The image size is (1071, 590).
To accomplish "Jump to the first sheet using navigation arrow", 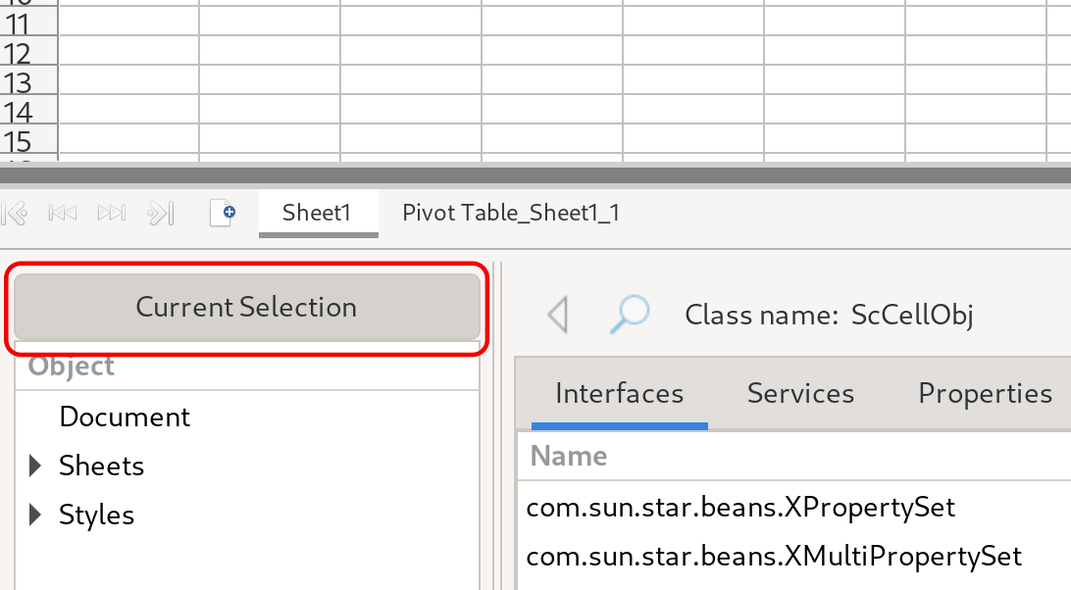I will (16, 213).
